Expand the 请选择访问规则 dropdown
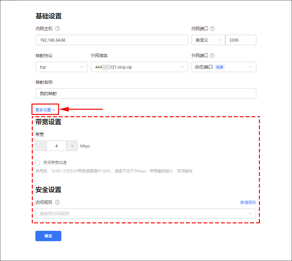The height and width of the screenshot is (261, 292). (x=145, y=214)
